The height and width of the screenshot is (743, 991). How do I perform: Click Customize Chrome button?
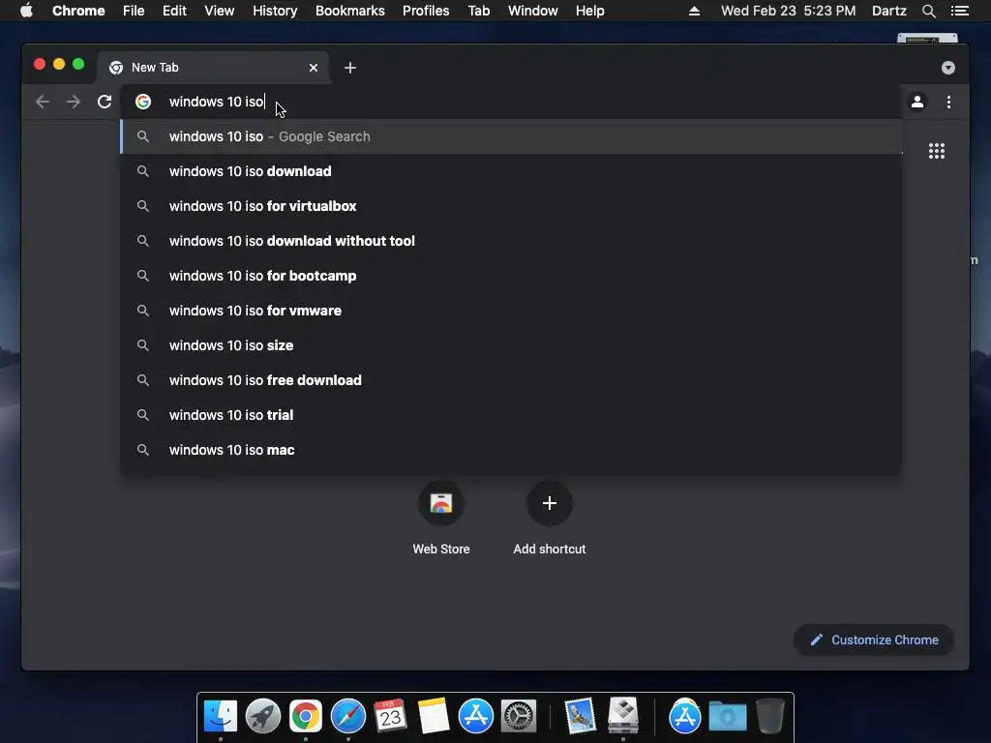click(874, 640)
